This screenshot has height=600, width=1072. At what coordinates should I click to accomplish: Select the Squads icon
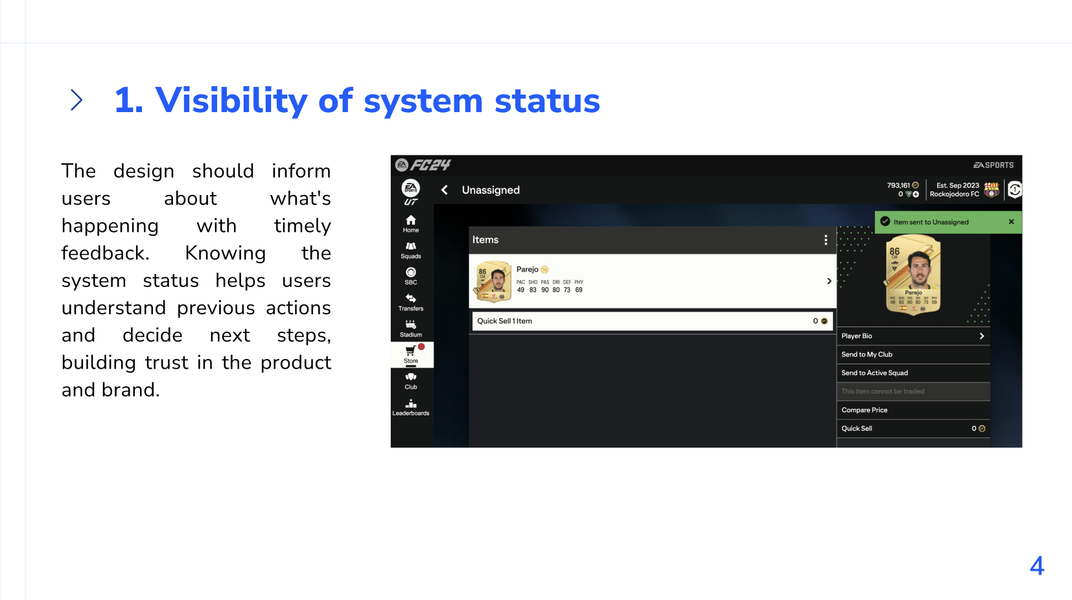click(410, 250)
